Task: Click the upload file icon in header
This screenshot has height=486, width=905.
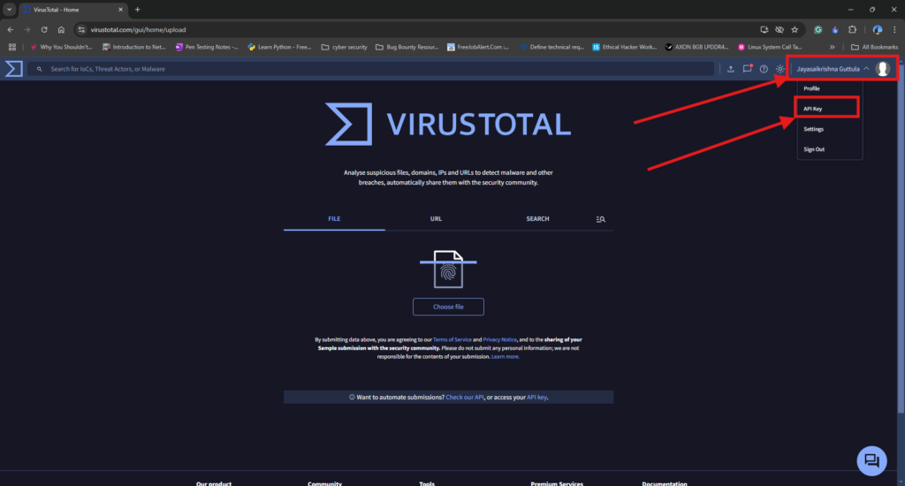Action: click(731, 69)
